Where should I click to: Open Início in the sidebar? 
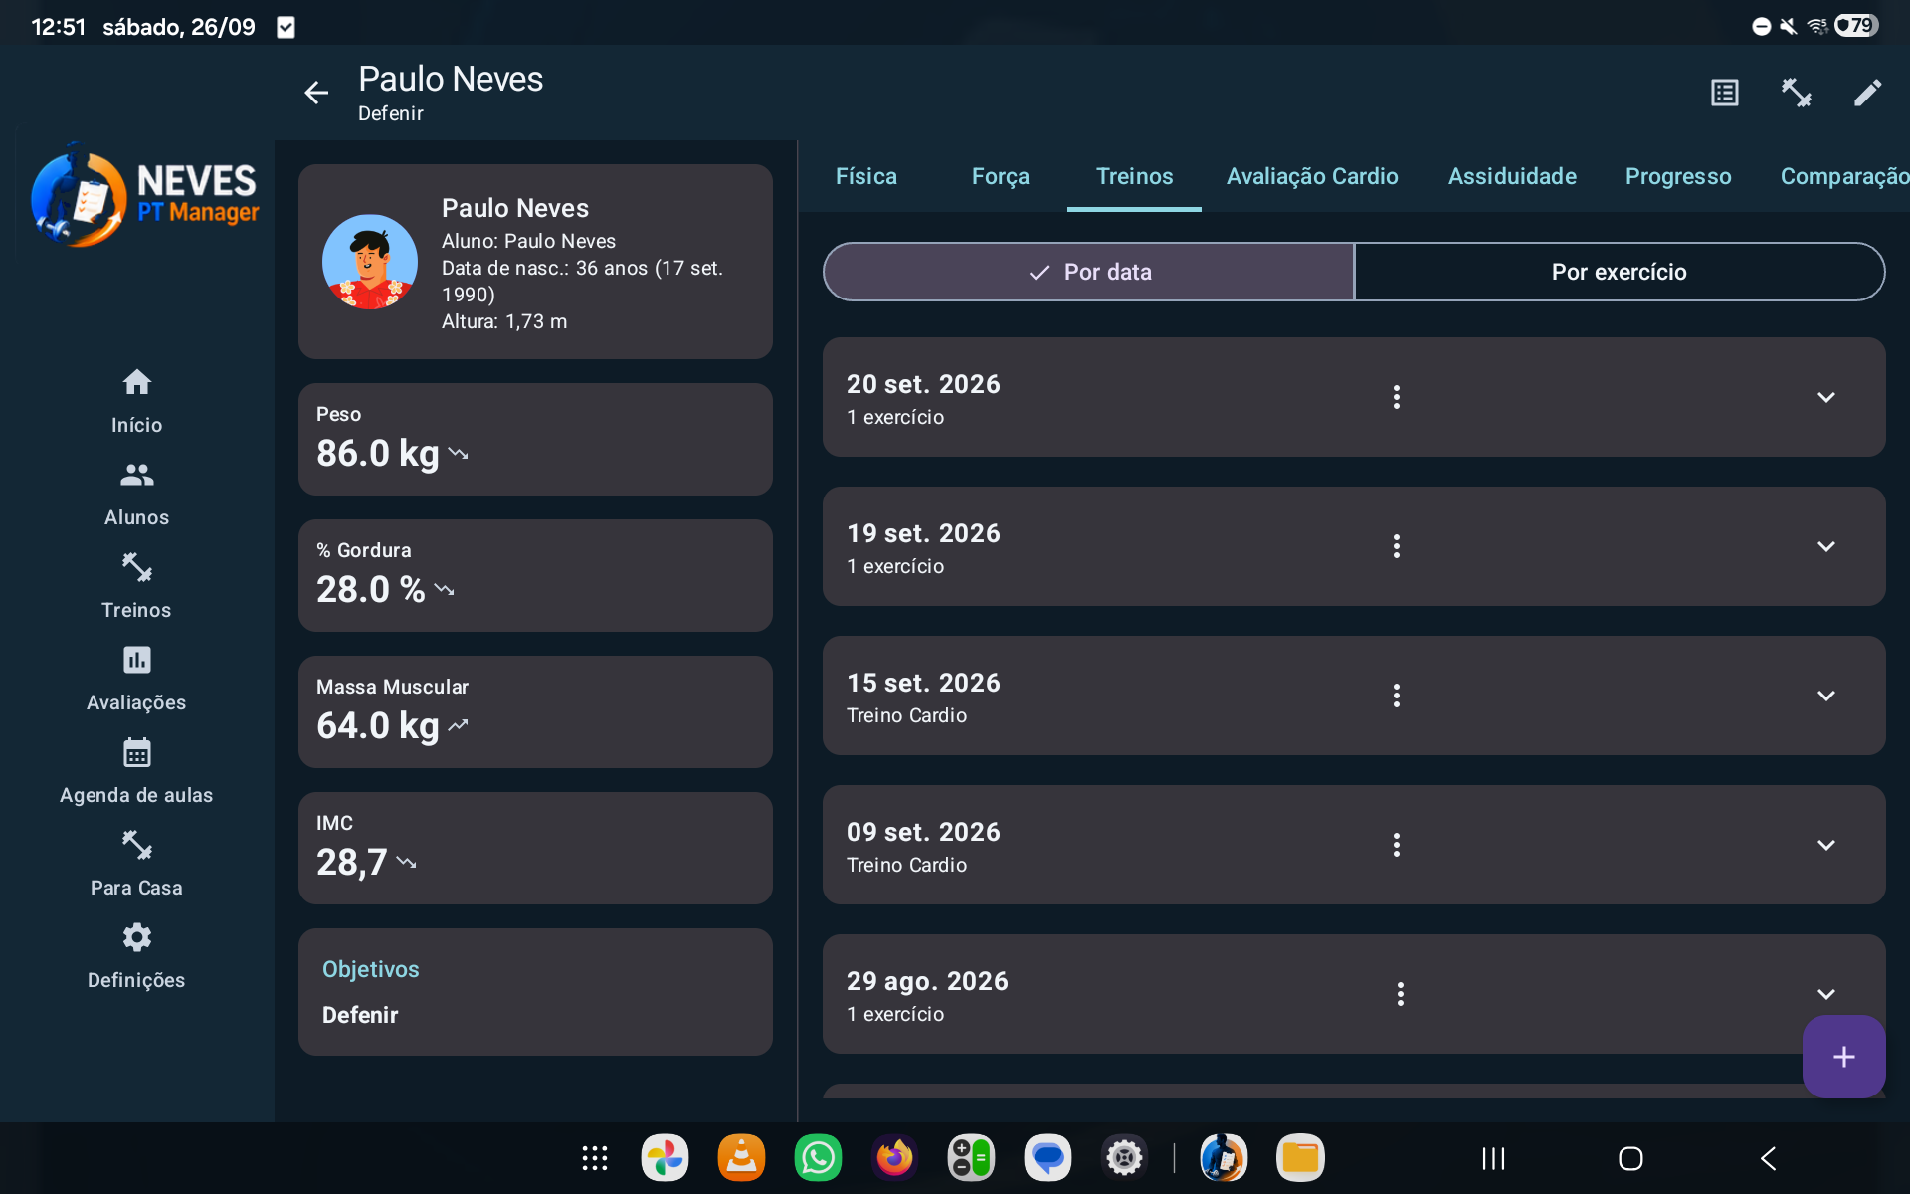136,401
